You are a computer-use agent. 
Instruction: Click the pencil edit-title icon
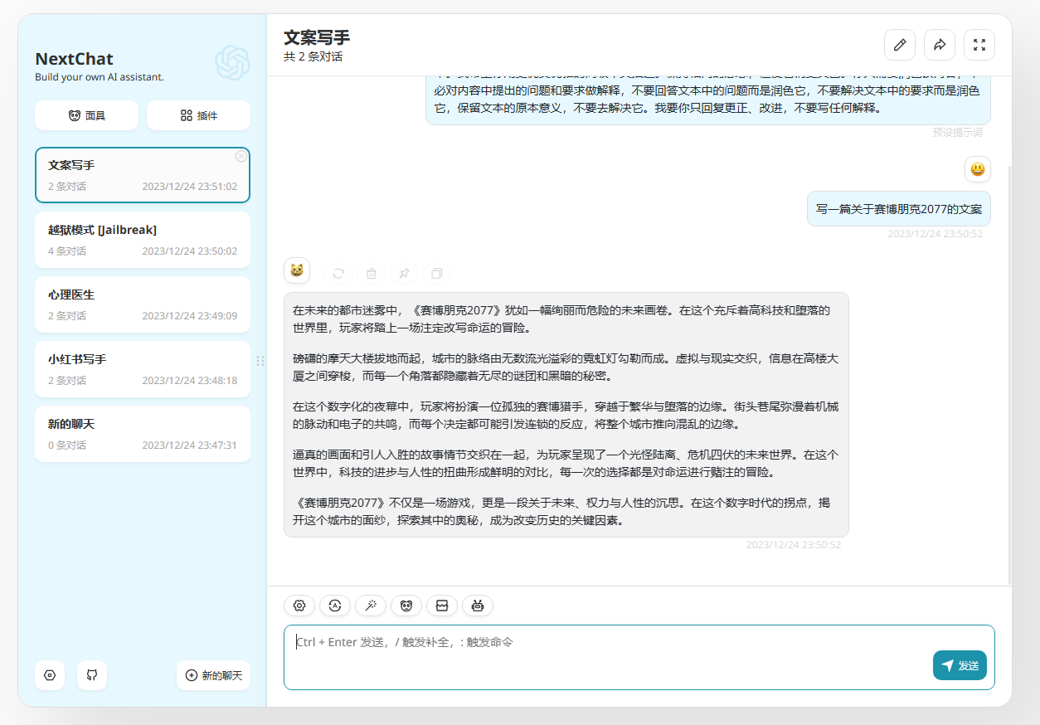click(x=900, y=45)
